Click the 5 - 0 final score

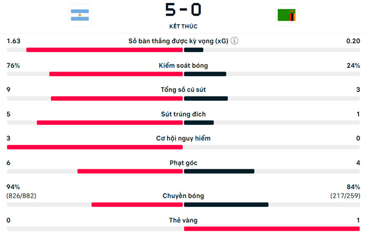pos(183,10)
